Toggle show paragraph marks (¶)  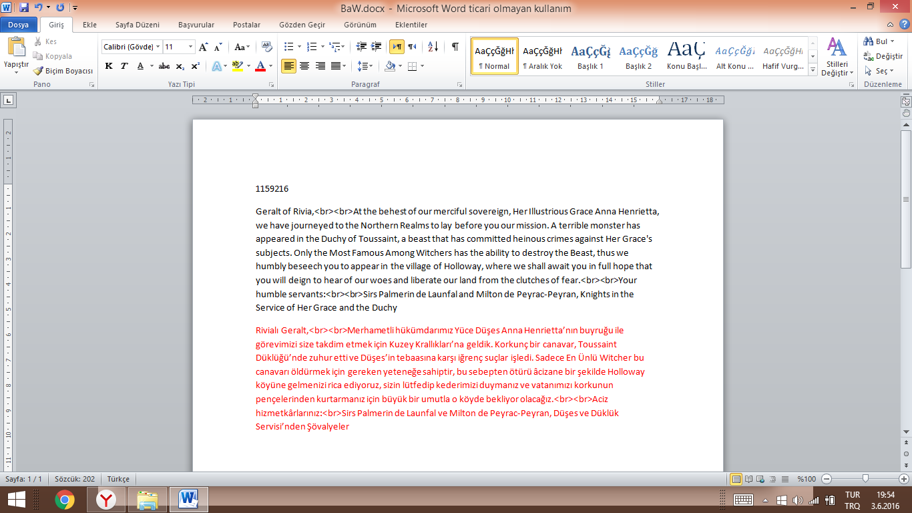coord(455,47)
